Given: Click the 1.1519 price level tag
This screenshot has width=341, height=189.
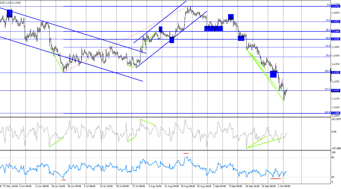Looking at the screenshot, I should pyautogui.click(x=335, y=39).
